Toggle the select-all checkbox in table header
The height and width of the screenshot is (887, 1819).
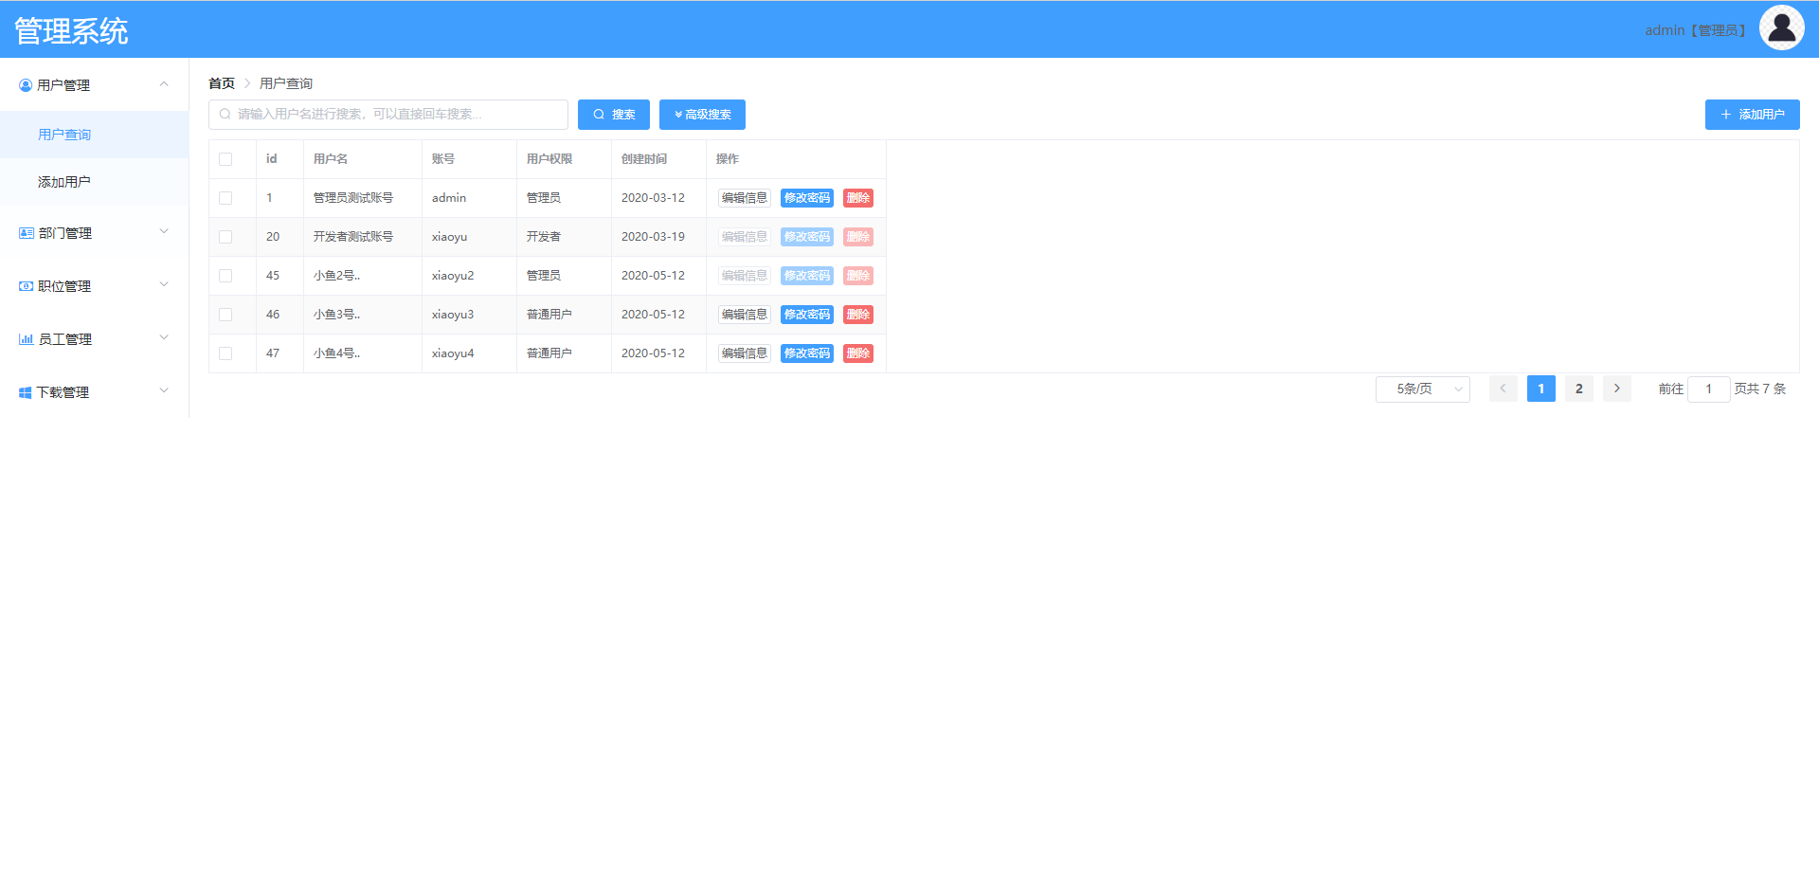tap(225, 158)
